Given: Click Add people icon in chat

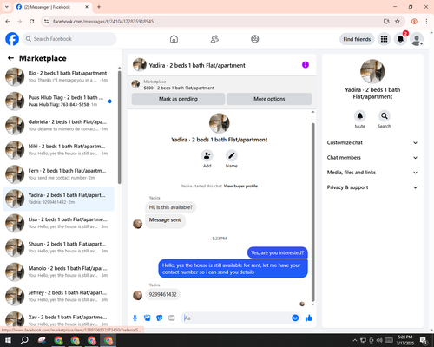Looking at the screenshot, I should pos(207,156).
